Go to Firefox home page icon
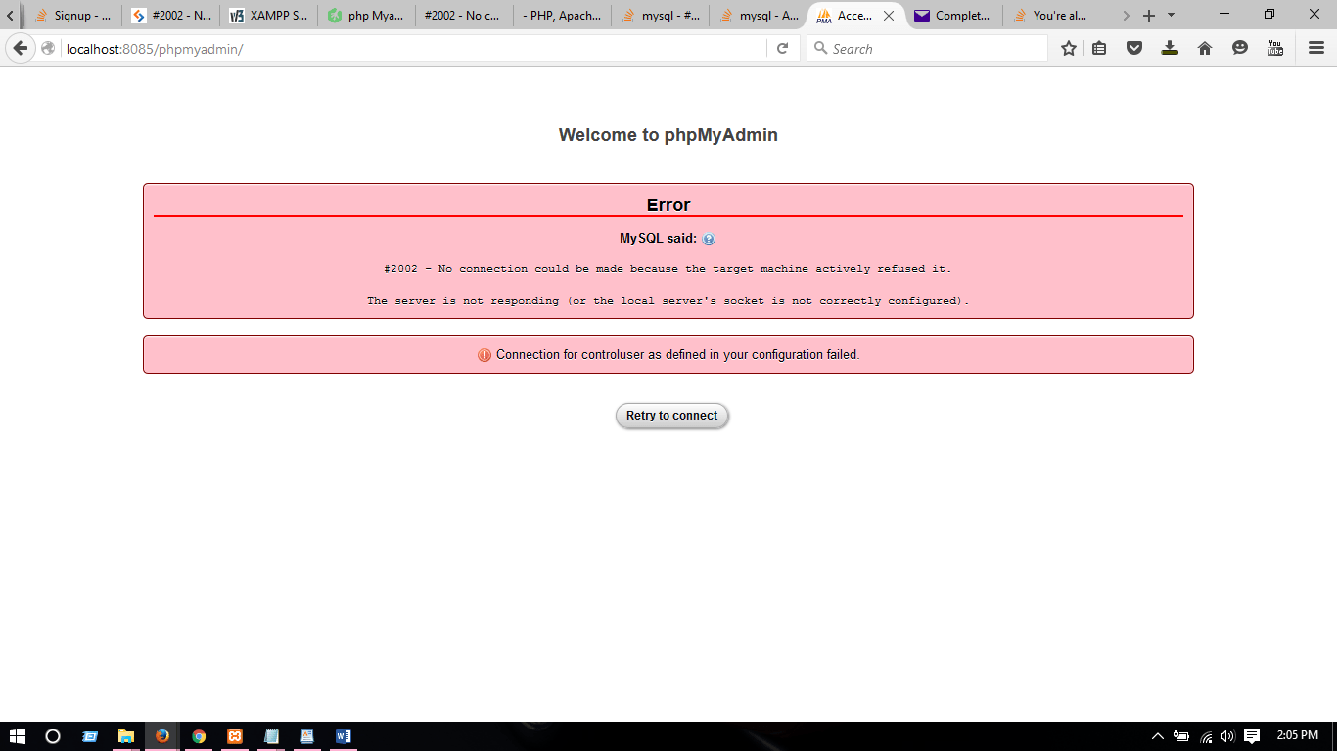1337x751 pixels. (x=1205, y=48)
